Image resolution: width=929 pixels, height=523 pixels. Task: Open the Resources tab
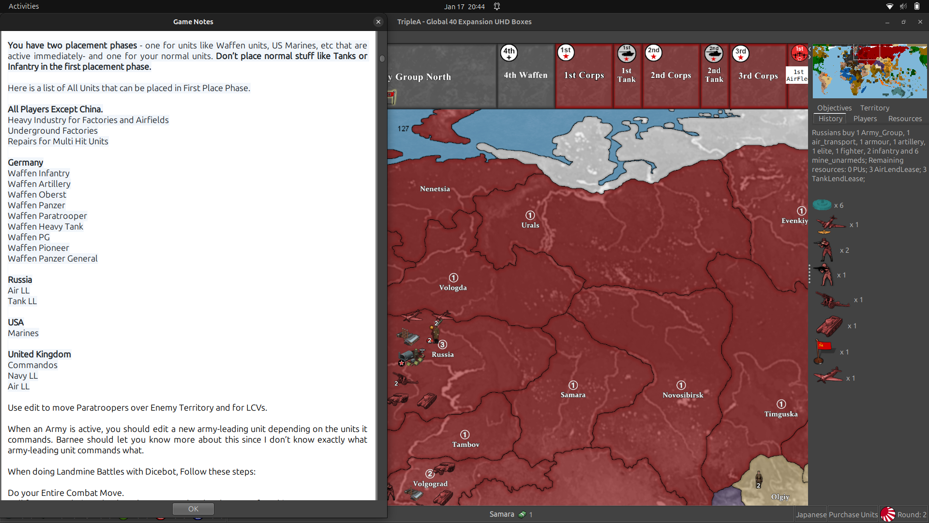(904, 119)
